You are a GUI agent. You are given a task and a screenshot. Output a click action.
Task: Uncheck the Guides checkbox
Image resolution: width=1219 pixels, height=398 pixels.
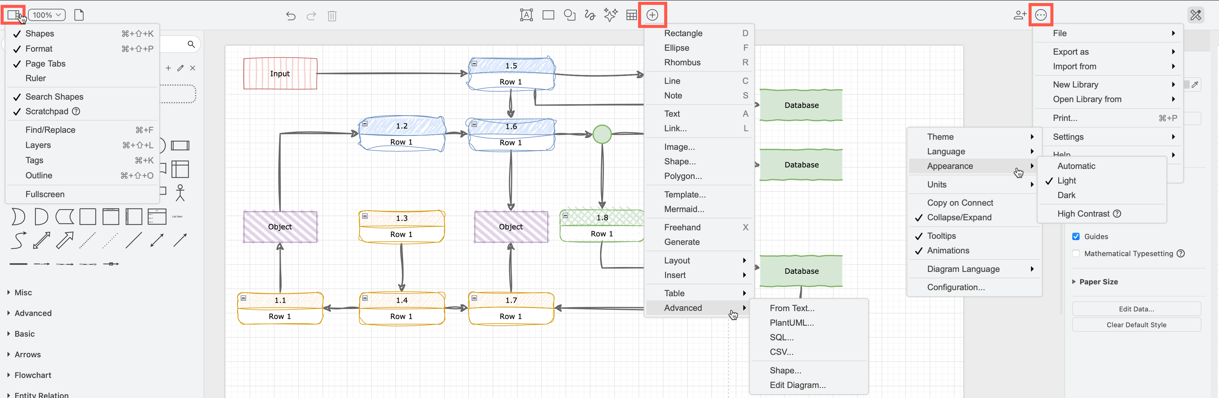click(x=1076, y=236)
